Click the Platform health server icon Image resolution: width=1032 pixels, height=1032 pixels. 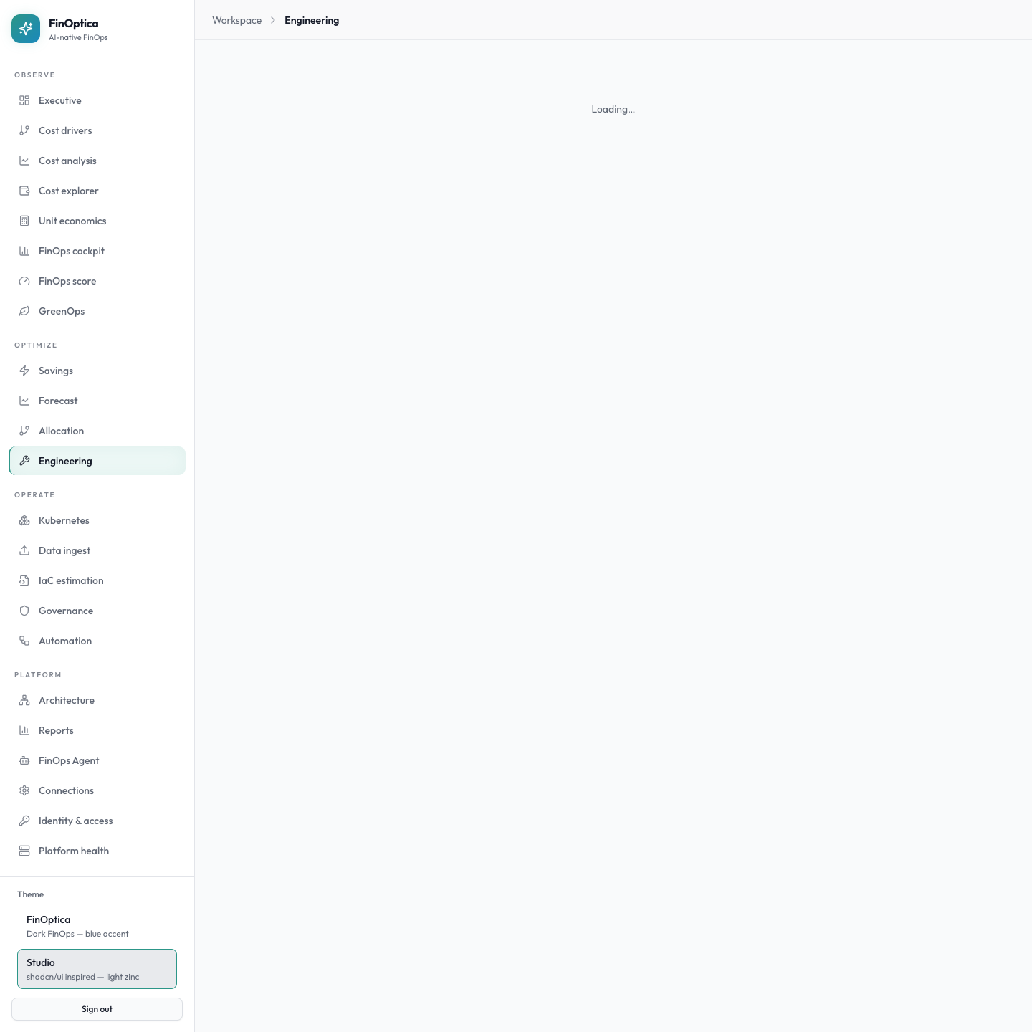[x=24, y=851]
